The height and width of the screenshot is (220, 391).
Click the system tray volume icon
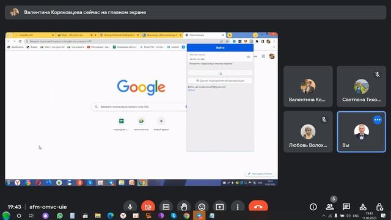(348, 216)
